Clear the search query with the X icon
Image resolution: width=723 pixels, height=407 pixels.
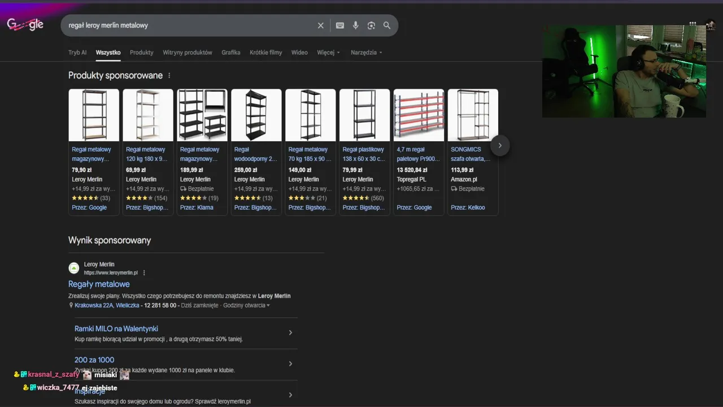point(321,25)
